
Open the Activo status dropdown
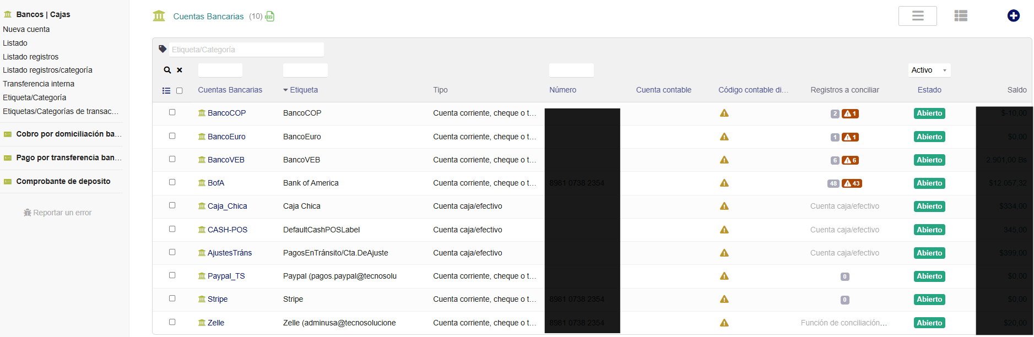tap(929, 70)
